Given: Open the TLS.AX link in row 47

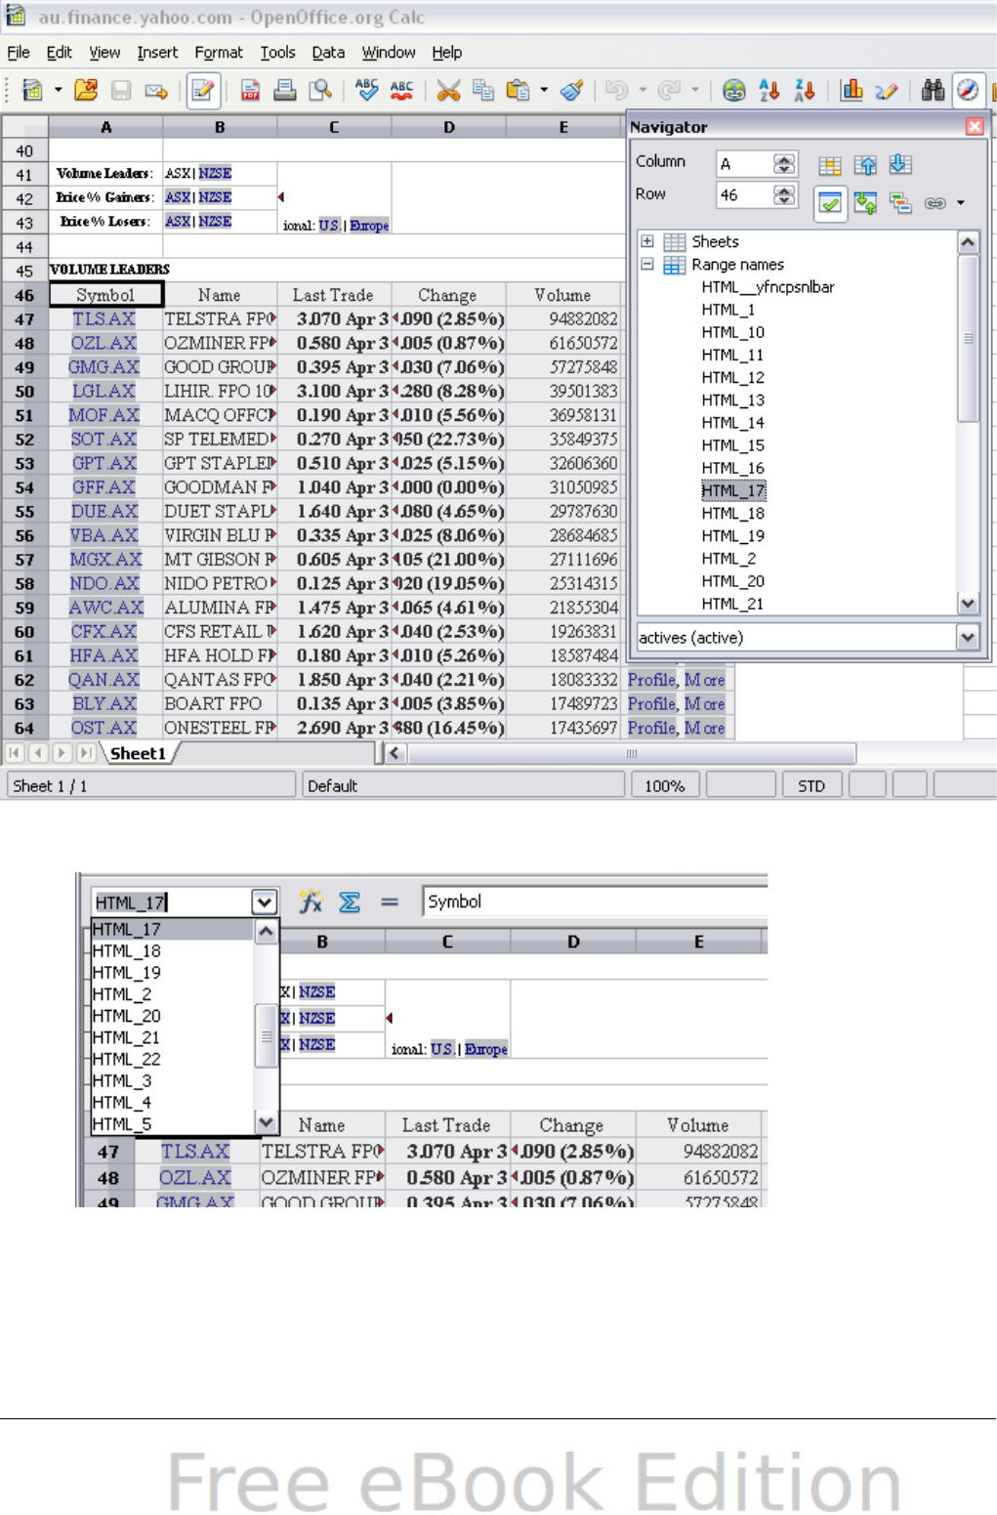Looking at the screenshot, I should (x=104, y=319).
